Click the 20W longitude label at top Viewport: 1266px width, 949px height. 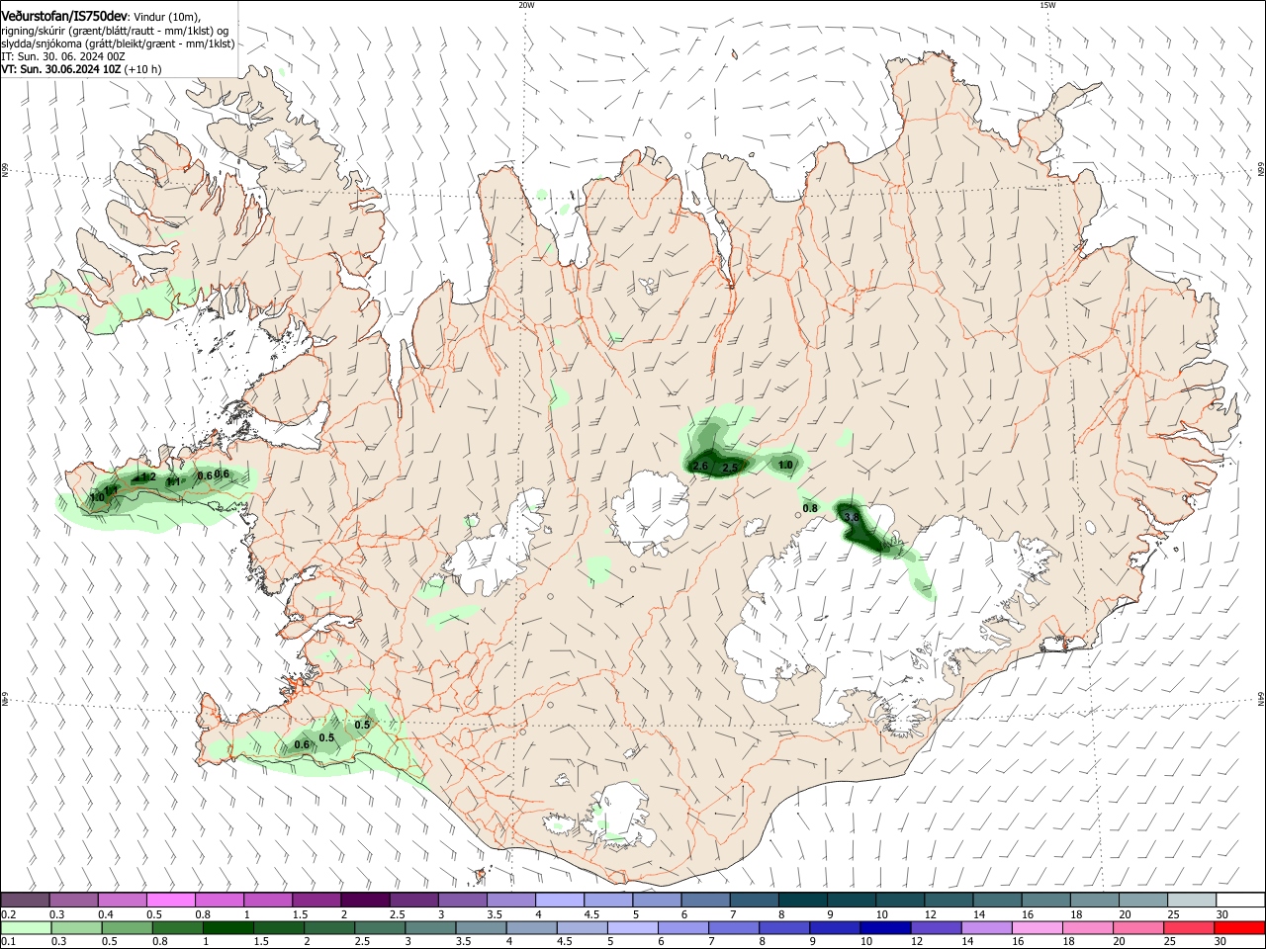[x=526, y=5]
